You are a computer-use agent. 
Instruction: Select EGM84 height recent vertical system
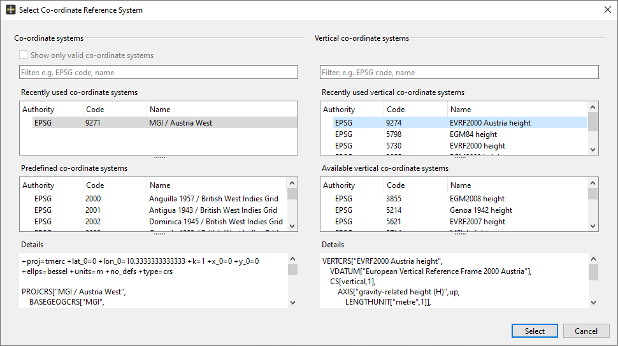pos(460,134)
